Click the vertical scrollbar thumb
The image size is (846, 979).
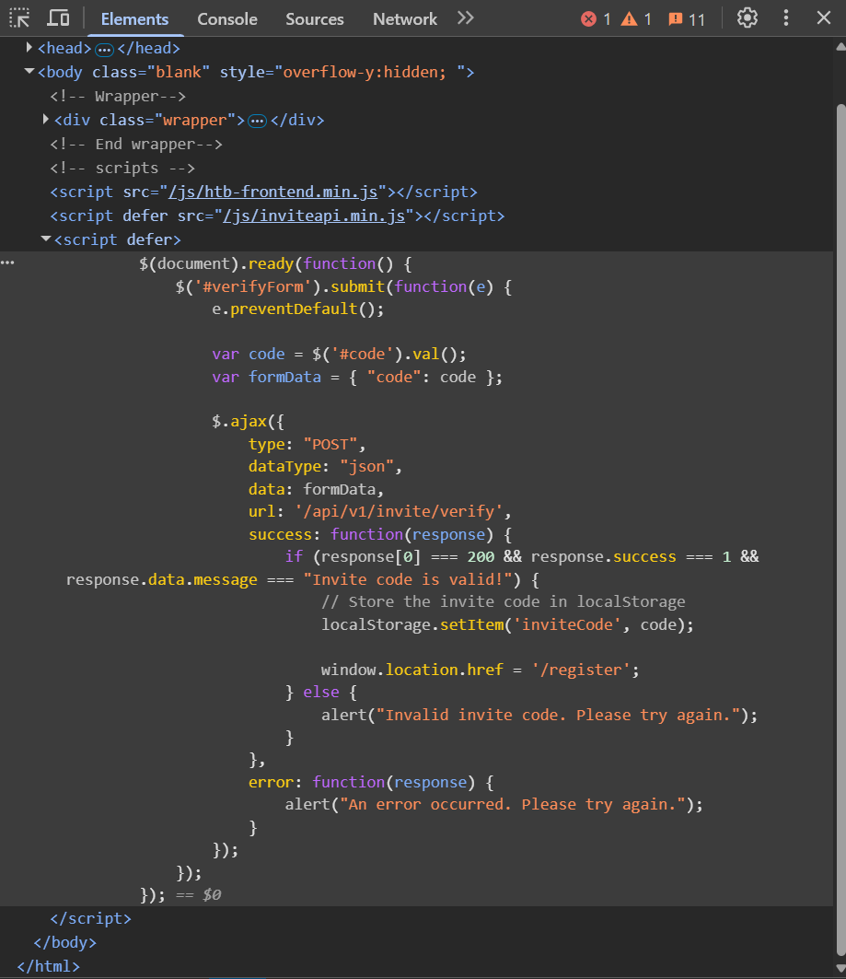[x=840, y=528]
